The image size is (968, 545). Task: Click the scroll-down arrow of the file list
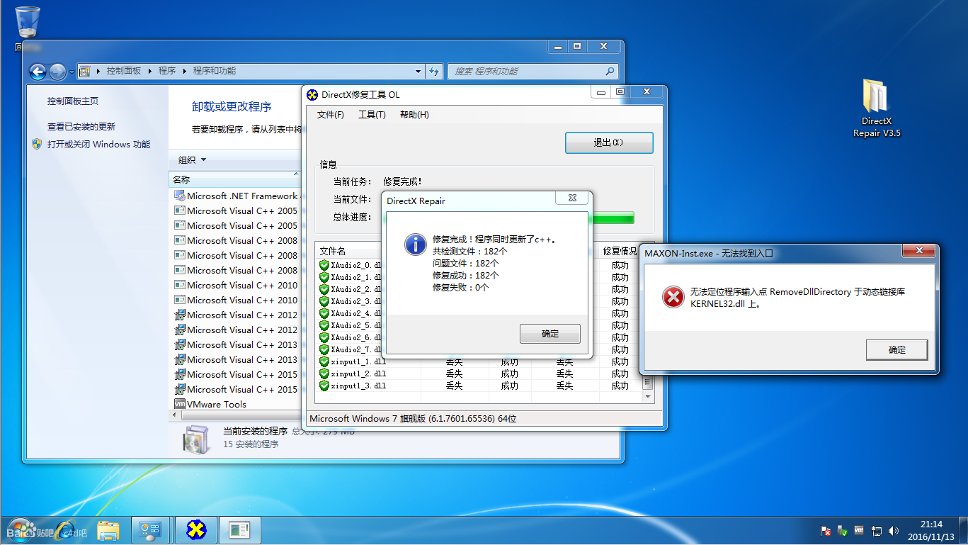(x=647, y=398)
